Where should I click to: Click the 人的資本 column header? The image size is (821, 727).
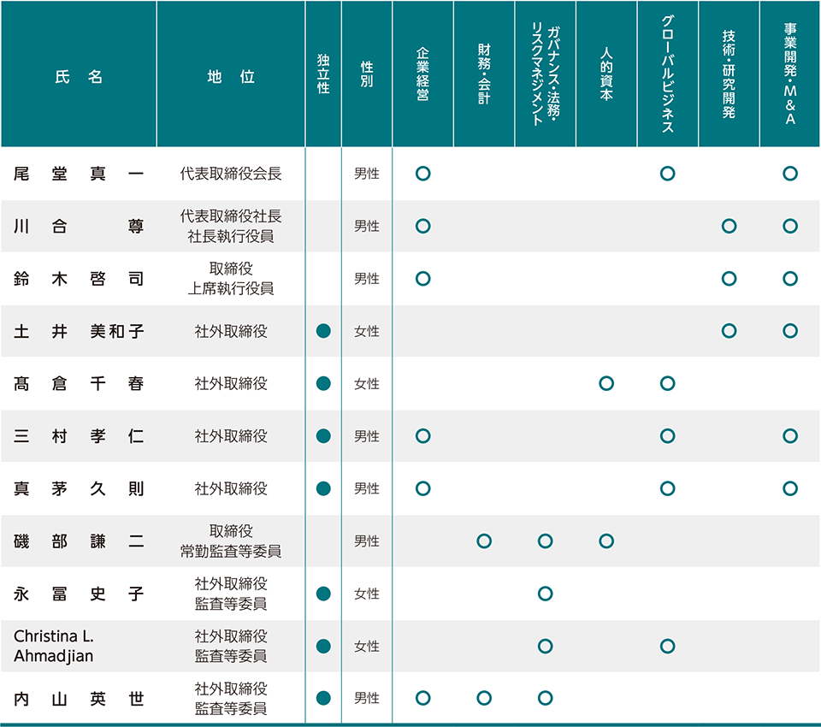tap(606, 74)
